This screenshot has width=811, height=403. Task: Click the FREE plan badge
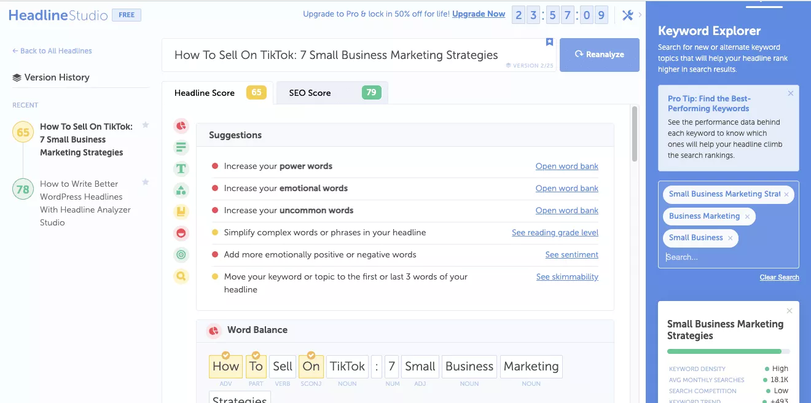[x=127, y=15]
